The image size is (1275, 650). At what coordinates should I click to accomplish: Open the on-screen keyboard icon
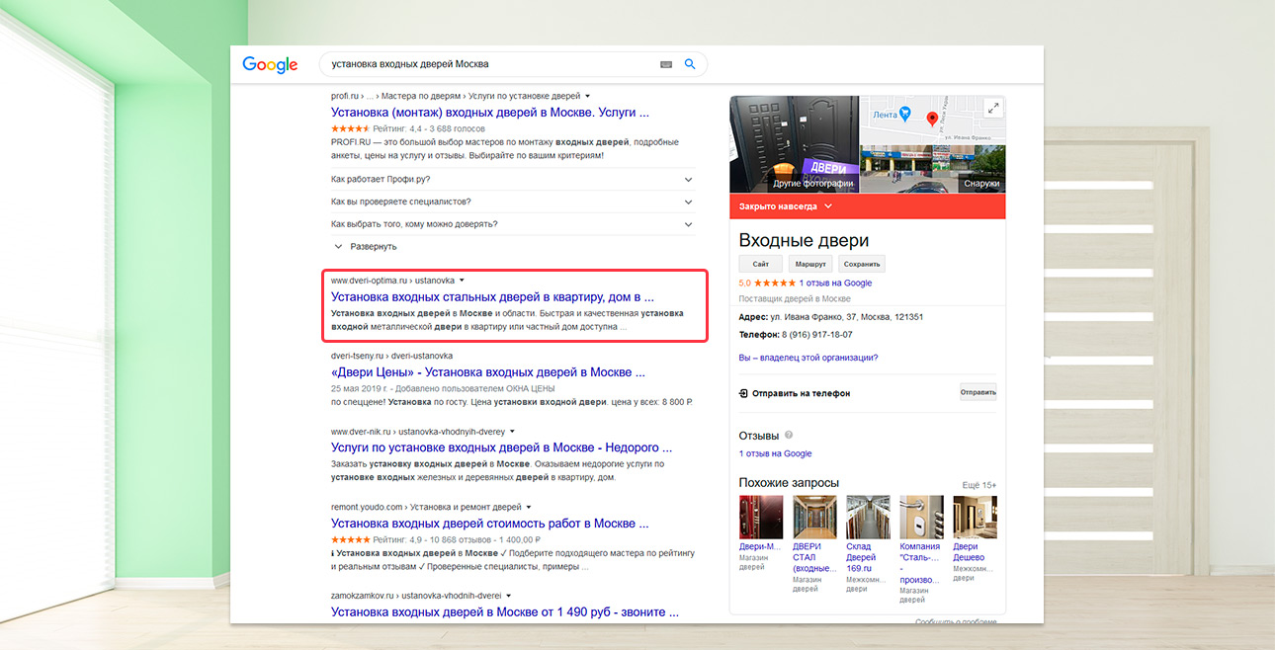click(666, 64)
